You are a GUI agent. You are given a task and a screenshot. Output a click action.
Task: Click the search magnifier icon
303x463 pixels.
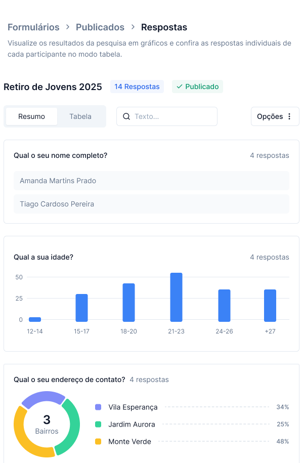pos(126,116)
